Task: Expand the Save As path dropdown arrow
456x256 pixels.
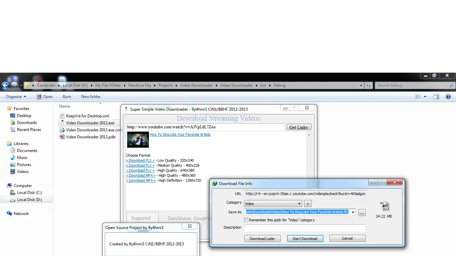Action: tap(353, 212)
